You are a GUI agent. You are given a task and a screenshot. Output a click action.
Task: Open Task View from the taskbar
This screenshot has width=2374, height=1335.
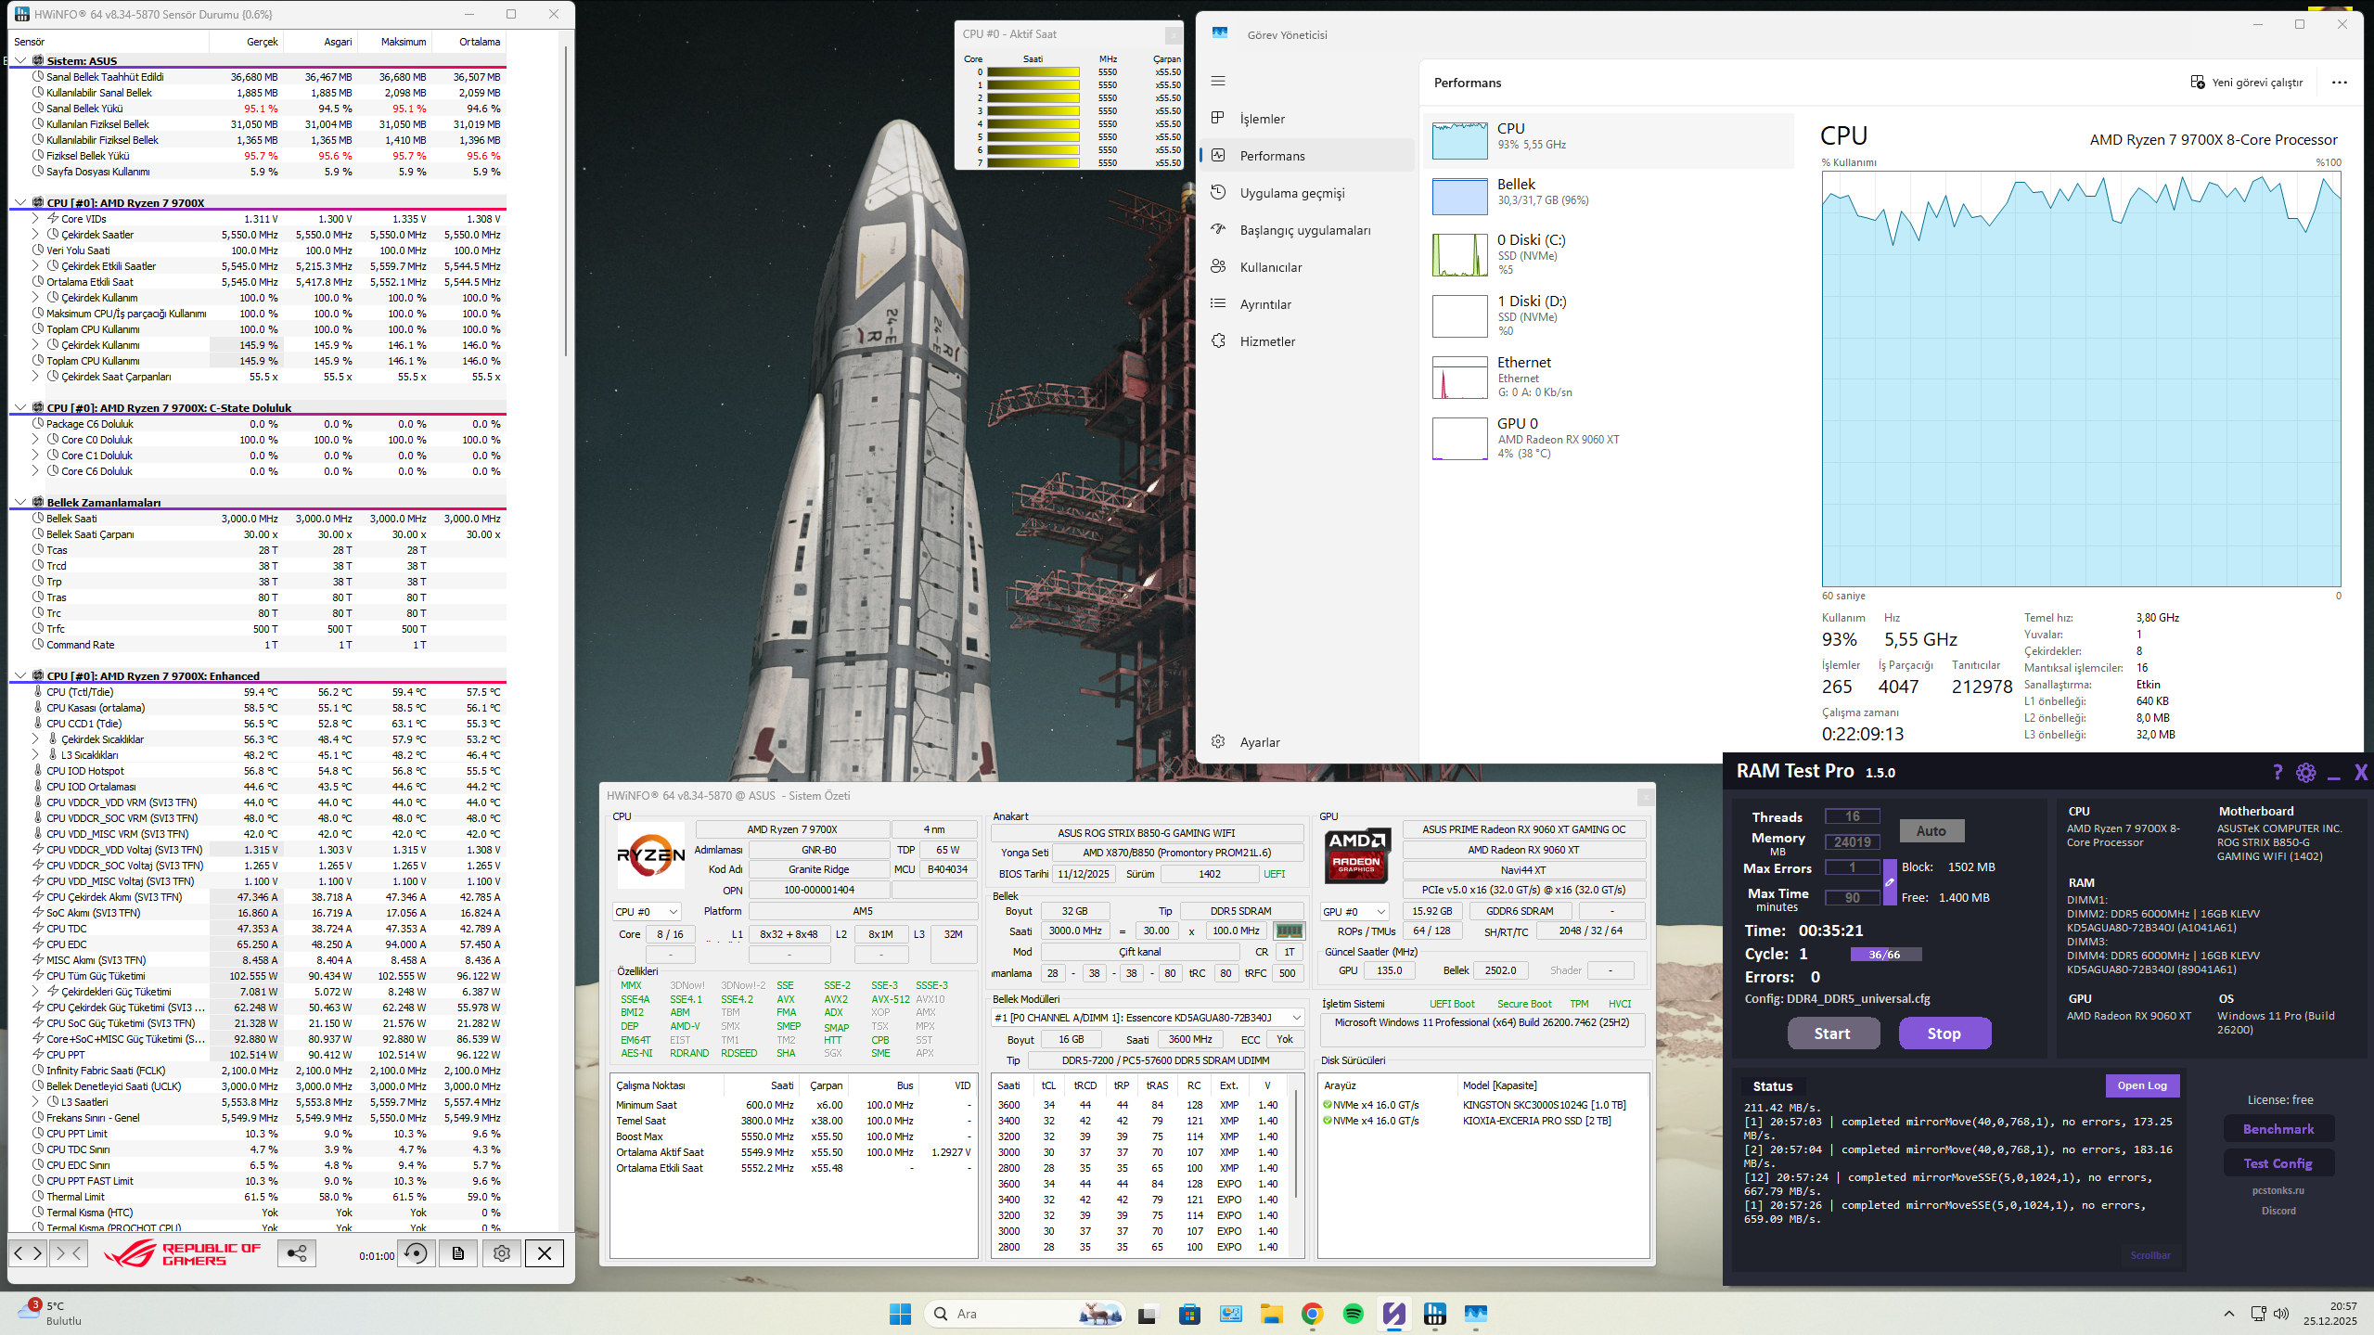click(1148, 1314)
